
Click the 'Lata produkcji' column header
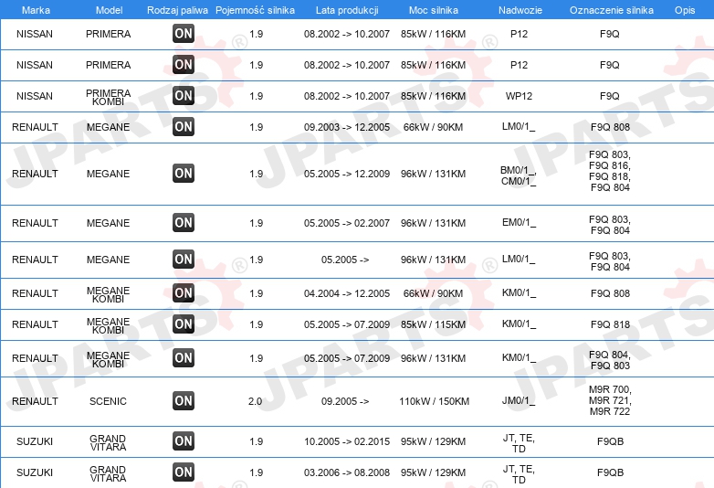click(x=347, y=10)
